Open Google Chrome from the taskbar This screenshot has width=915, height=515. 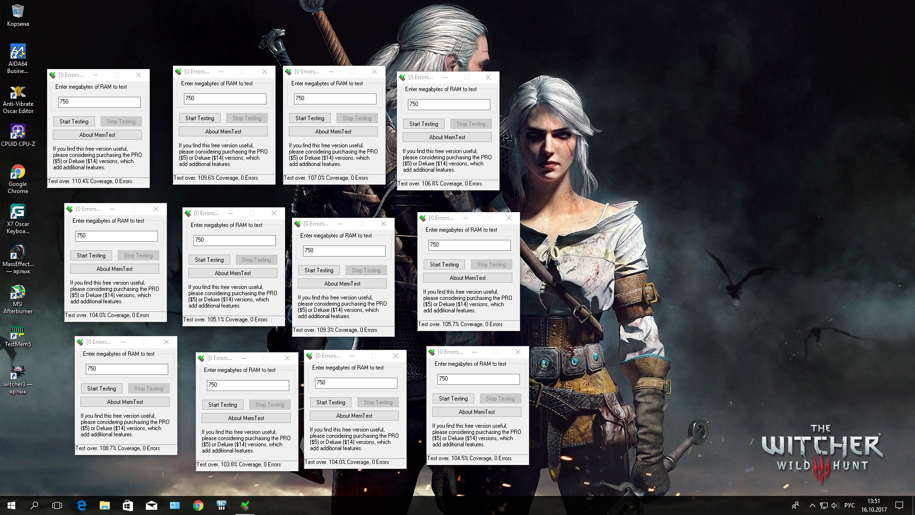198,505
